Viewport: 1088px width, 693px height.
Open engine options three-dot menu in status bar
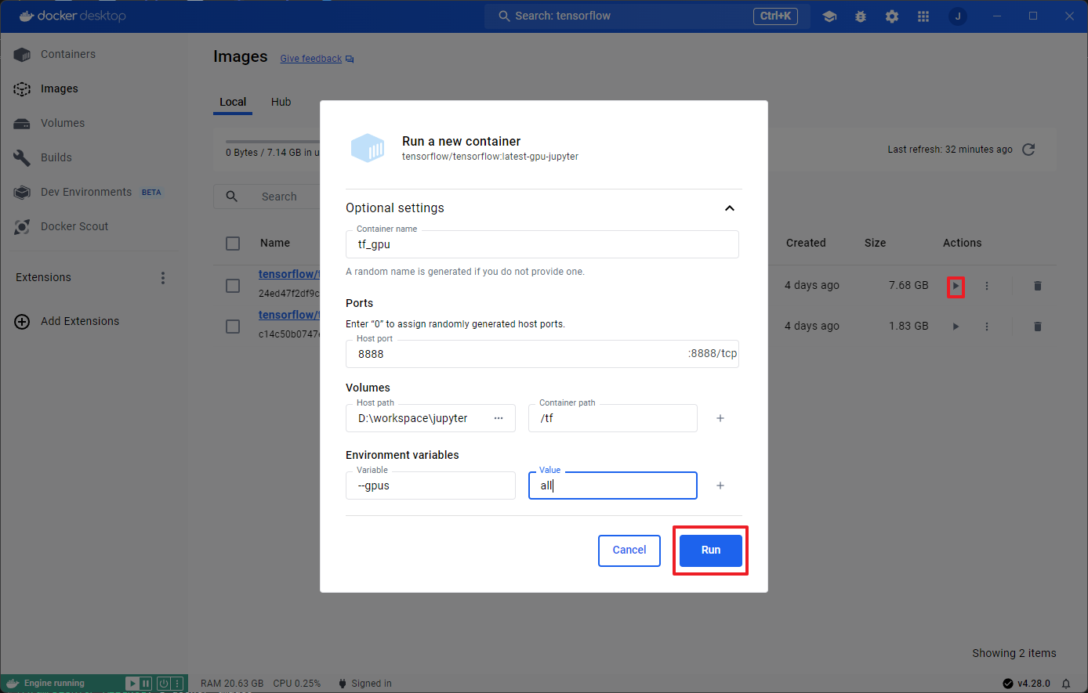pos(177,684)
